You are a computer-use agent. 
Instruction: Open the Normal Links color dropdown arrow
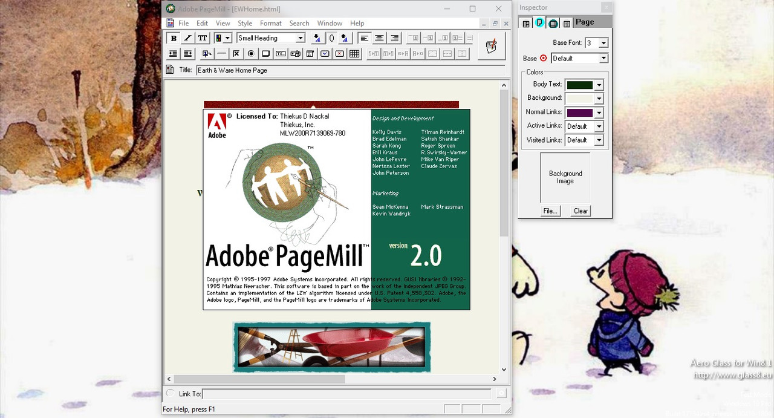click(599, 113)
